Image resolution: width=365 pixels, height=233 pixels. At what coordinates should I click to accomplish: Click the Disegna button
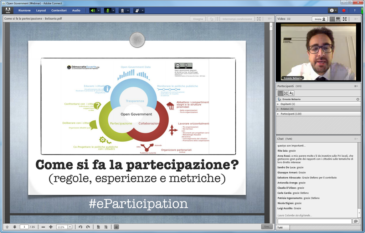[x=198, y=19]
